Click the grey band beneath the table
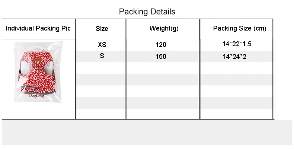 (147, 133)
